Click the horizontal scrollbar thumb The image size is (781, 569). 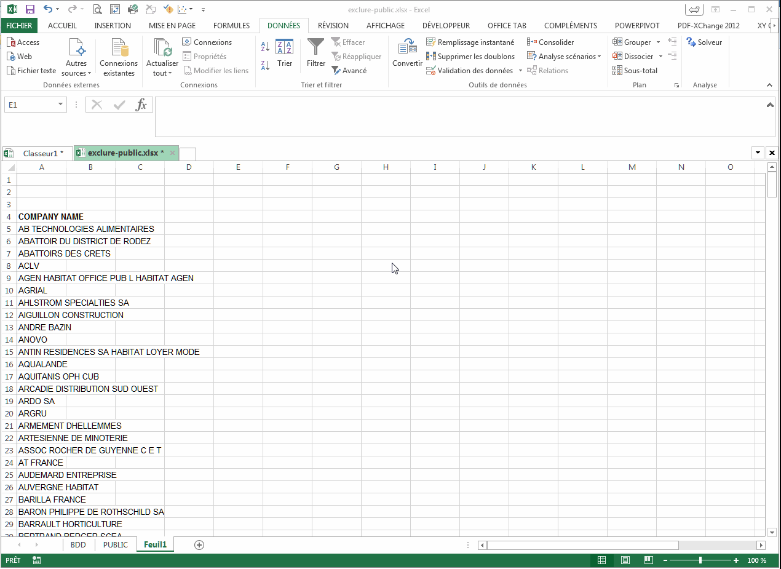coord(582,545)
